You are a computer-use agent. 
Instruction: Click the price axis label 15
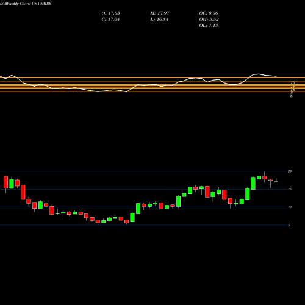[x=290, y=189]
